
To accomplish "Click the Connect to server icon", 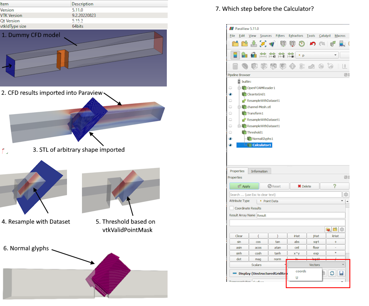I will click(x=283, y=44).
